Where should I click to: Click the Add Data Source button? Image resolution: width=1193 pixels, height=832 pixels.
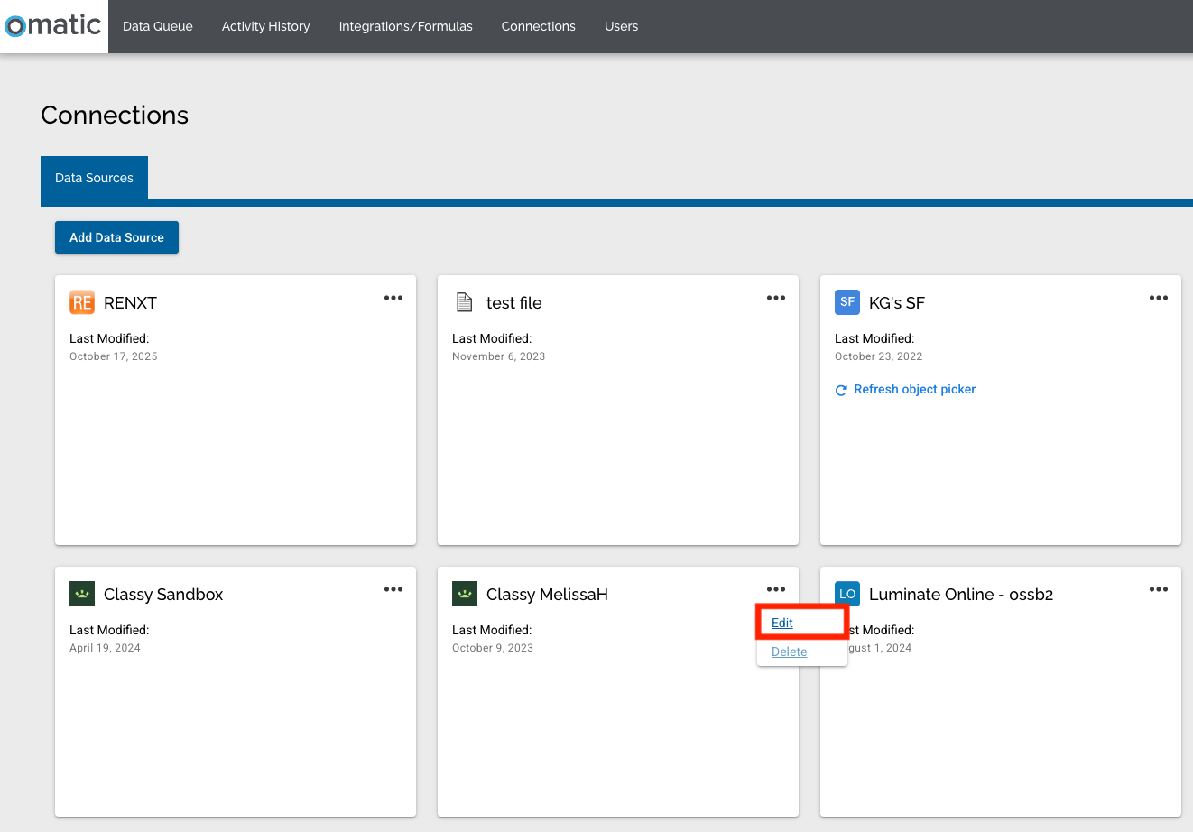point(116,237)
